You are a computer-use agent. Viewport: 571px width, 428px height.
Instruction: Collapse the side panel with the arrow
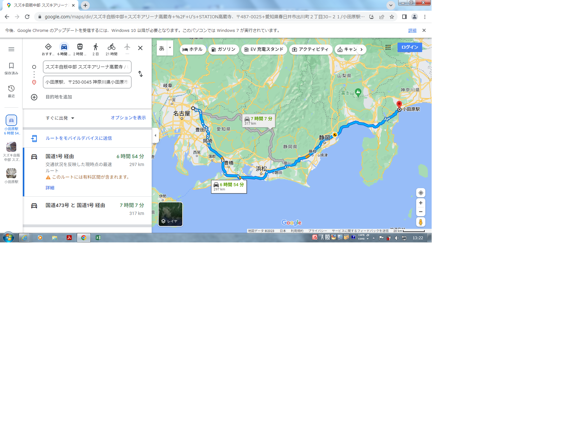(155, 135)
